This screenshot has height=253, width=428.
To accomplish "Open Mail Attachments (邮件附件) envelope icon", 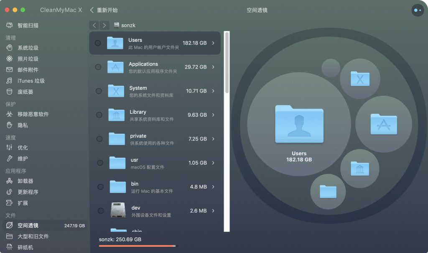I will click(x=9, y=70).
